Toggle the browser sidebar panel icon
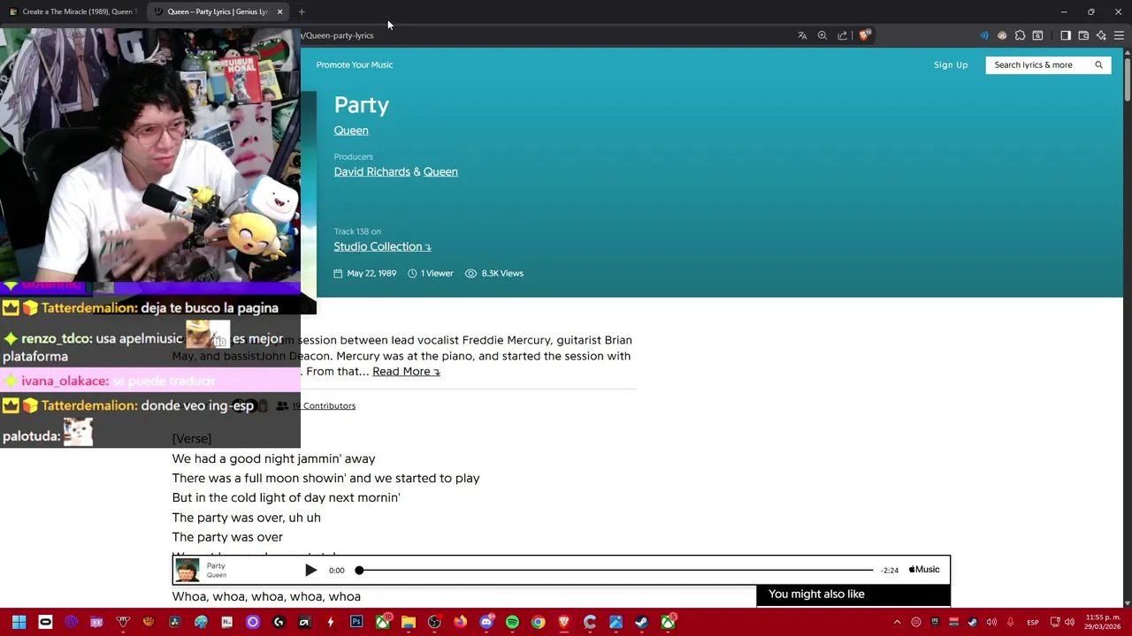This screenshot has height=636, width=1132. tap(1066, 35)
